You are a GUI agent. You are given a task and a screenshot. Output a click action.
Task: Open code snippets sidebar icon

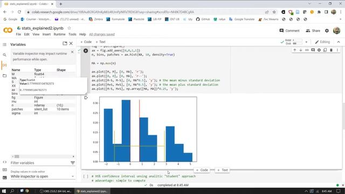(4, 162)
